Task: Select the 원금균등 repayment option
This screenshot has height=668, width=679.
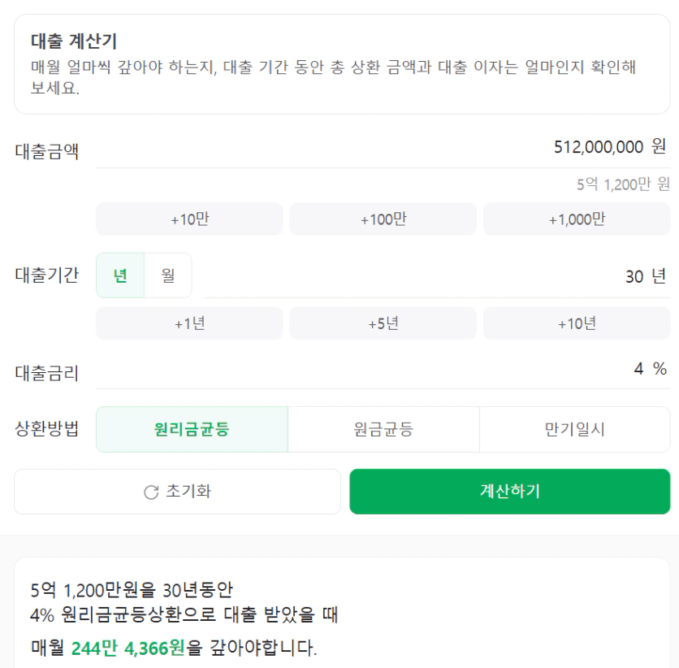Action: 383,429
